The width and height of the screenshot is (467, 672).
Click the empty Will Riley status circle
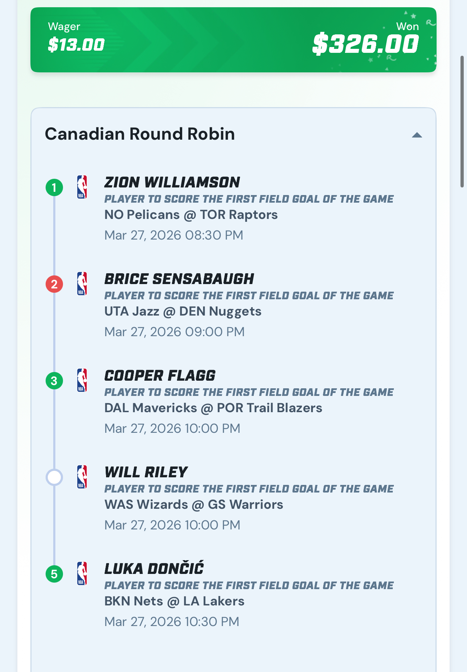pos(54,477)
